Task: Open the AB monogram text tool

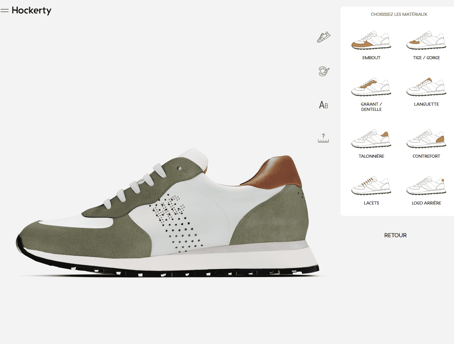Action: (324, 105)
